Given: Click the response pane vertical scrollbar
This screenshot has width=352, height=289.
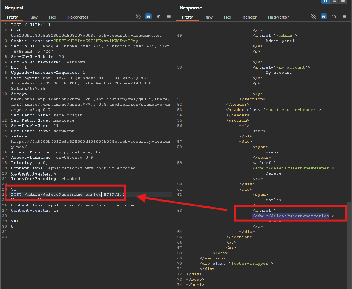Looking at the screenshot, I should tap(349, 245).
